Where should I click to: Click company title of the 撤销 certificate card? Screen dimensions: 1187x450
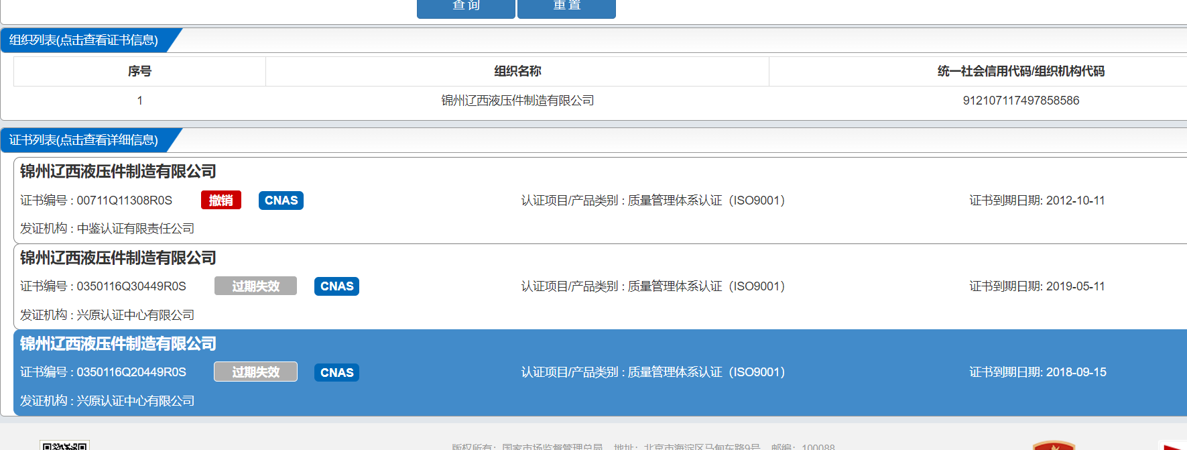(118, 172)
